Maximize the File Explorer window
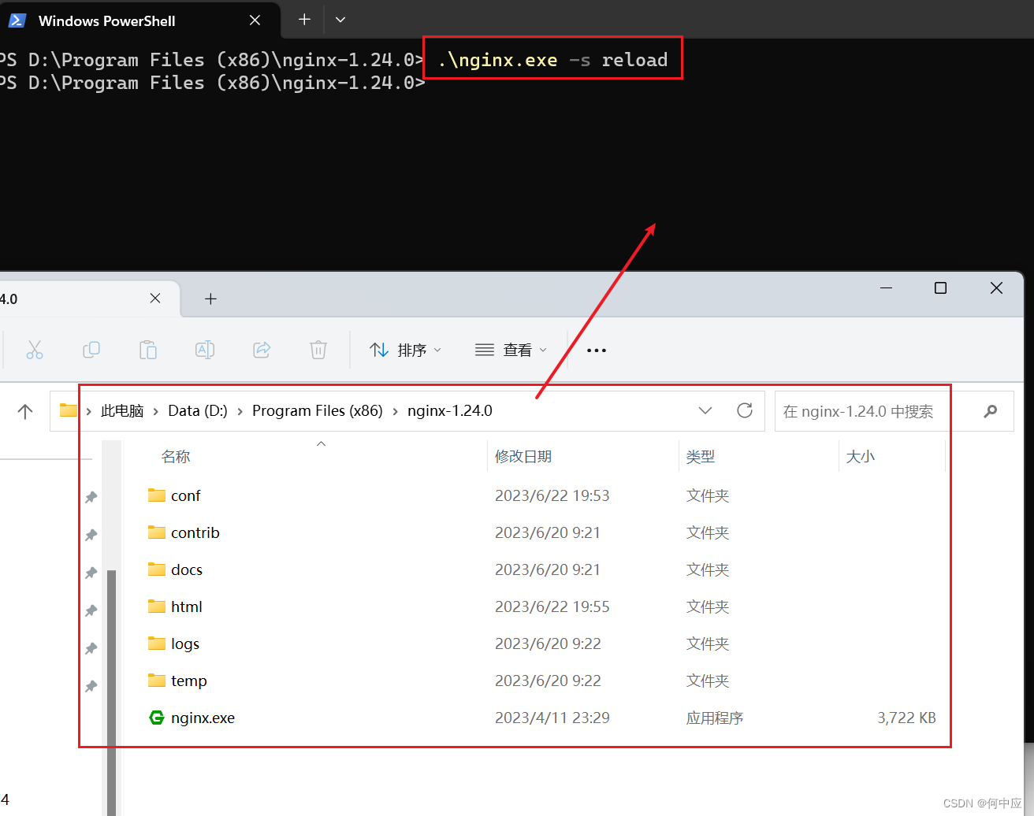The width and height of the screenshot is (1034, 816). coord(940,288)
